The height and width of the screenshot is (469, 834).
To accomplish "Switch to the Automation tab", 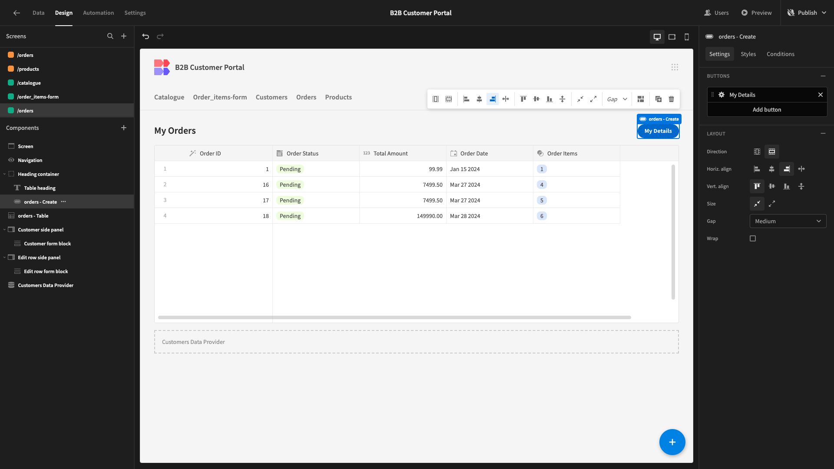I will [x=99, y=13].
